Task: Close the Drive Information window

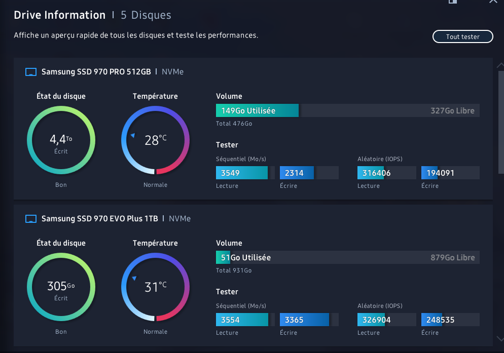Action: tap(493, 2)
